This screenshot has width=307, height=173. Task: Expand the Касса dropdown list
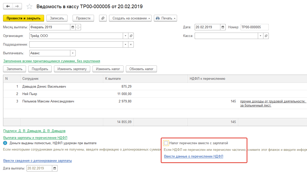click(260, 36)
